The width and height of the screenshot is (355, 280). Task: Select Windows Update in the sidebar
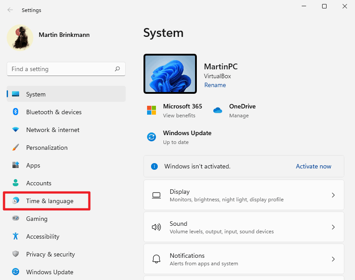49,272
